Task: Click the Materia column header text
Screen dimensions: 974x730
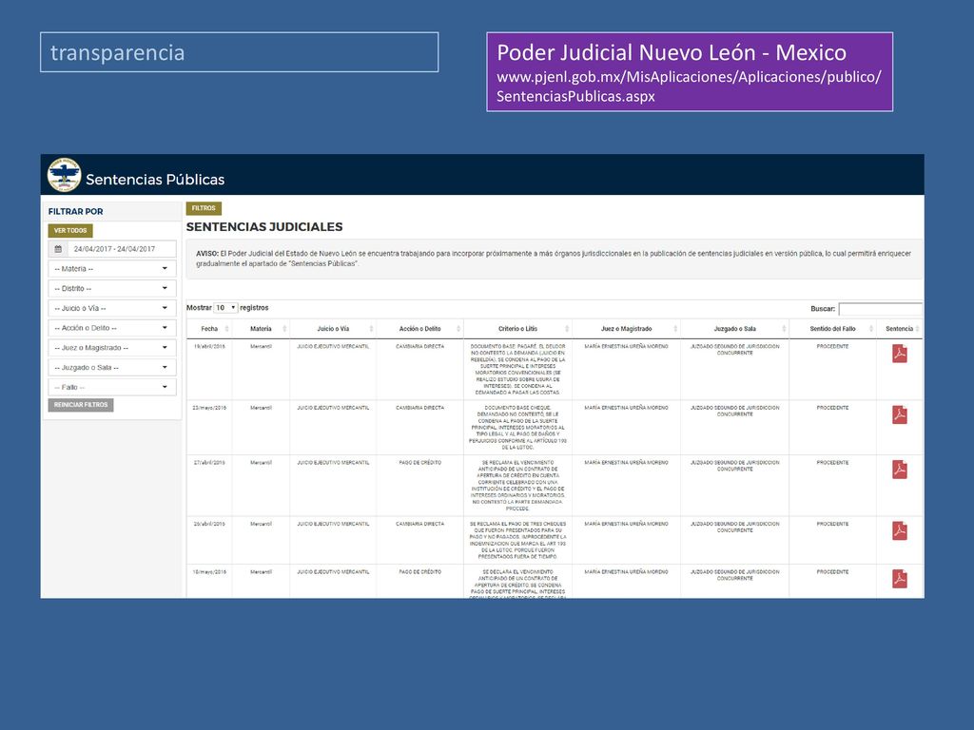Action: point(261,329)
